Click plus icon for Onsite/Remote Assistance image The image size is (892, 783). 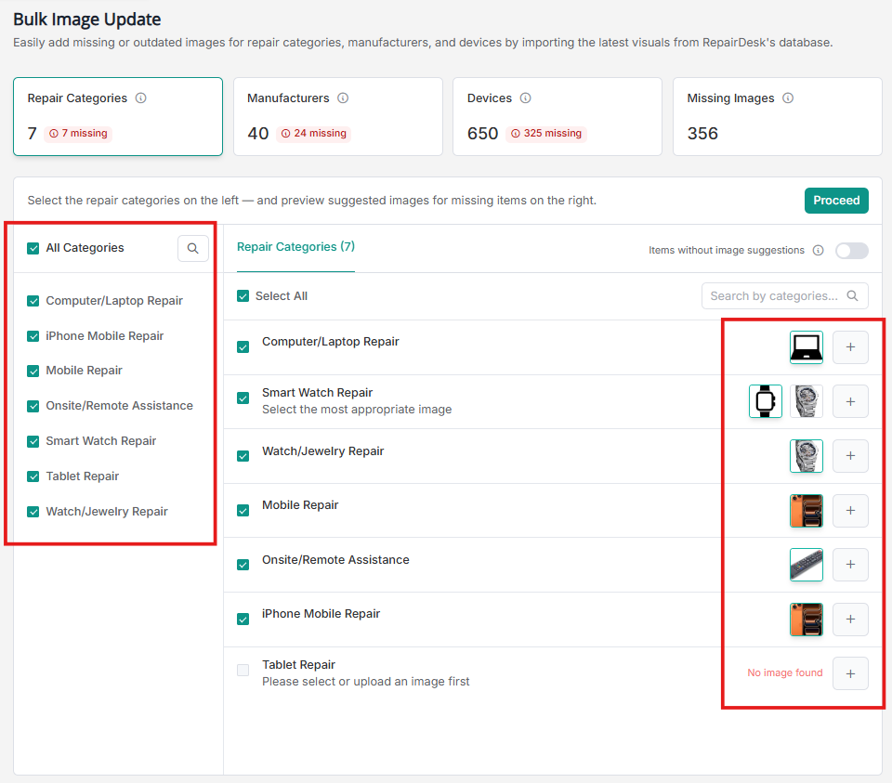point(850,564)
